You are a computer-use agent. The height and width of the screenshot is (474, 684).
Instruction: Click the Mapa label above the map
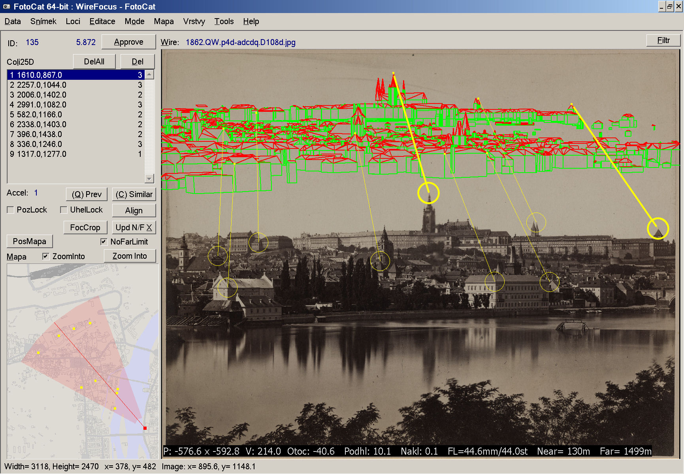(x=17, y=257)
